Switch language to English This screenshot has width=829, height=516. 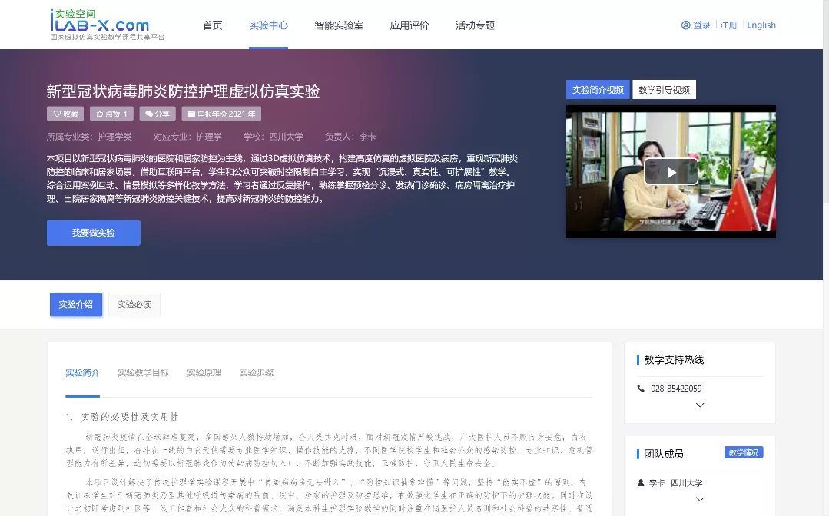click(x=761, y=25)
